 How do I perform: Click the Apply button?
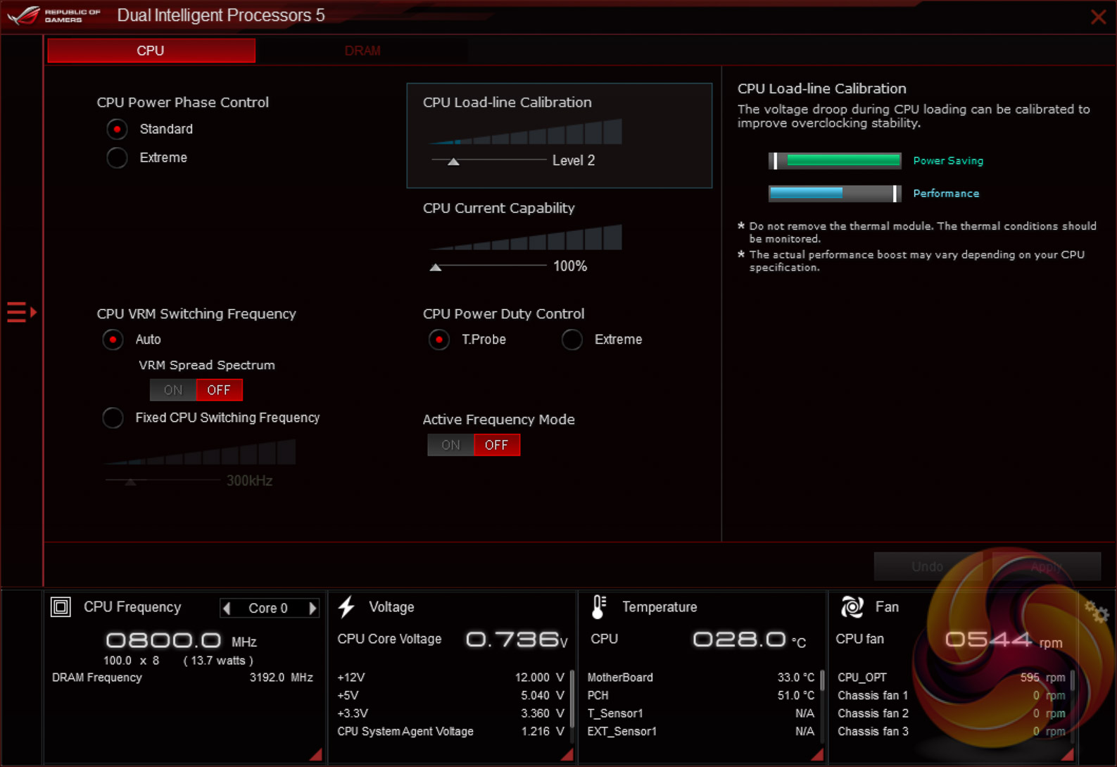click(x=1046, y=566)
